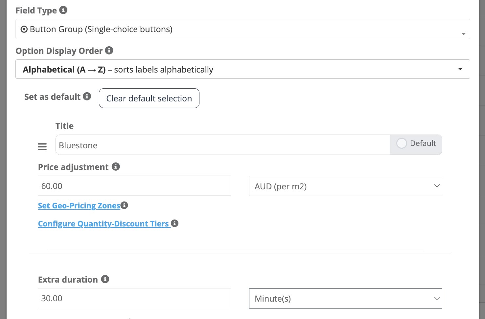Show the Set as default info tooltip
485x319 pixels.
pos(87,96)
